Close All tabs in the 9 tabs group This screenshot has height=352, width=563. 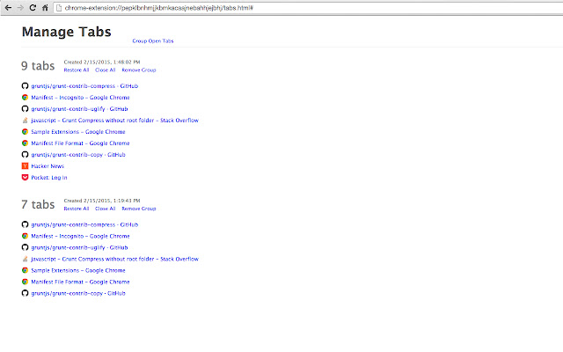click(106, 70)
